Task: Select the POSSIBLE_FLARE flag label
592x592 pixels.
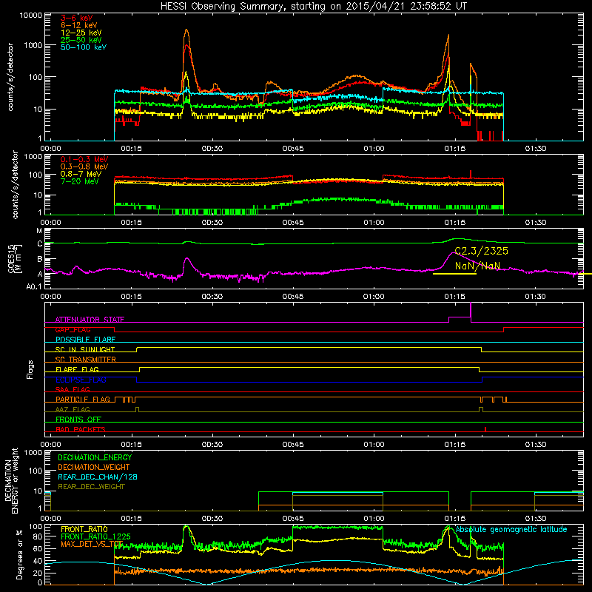Action: 85,340
